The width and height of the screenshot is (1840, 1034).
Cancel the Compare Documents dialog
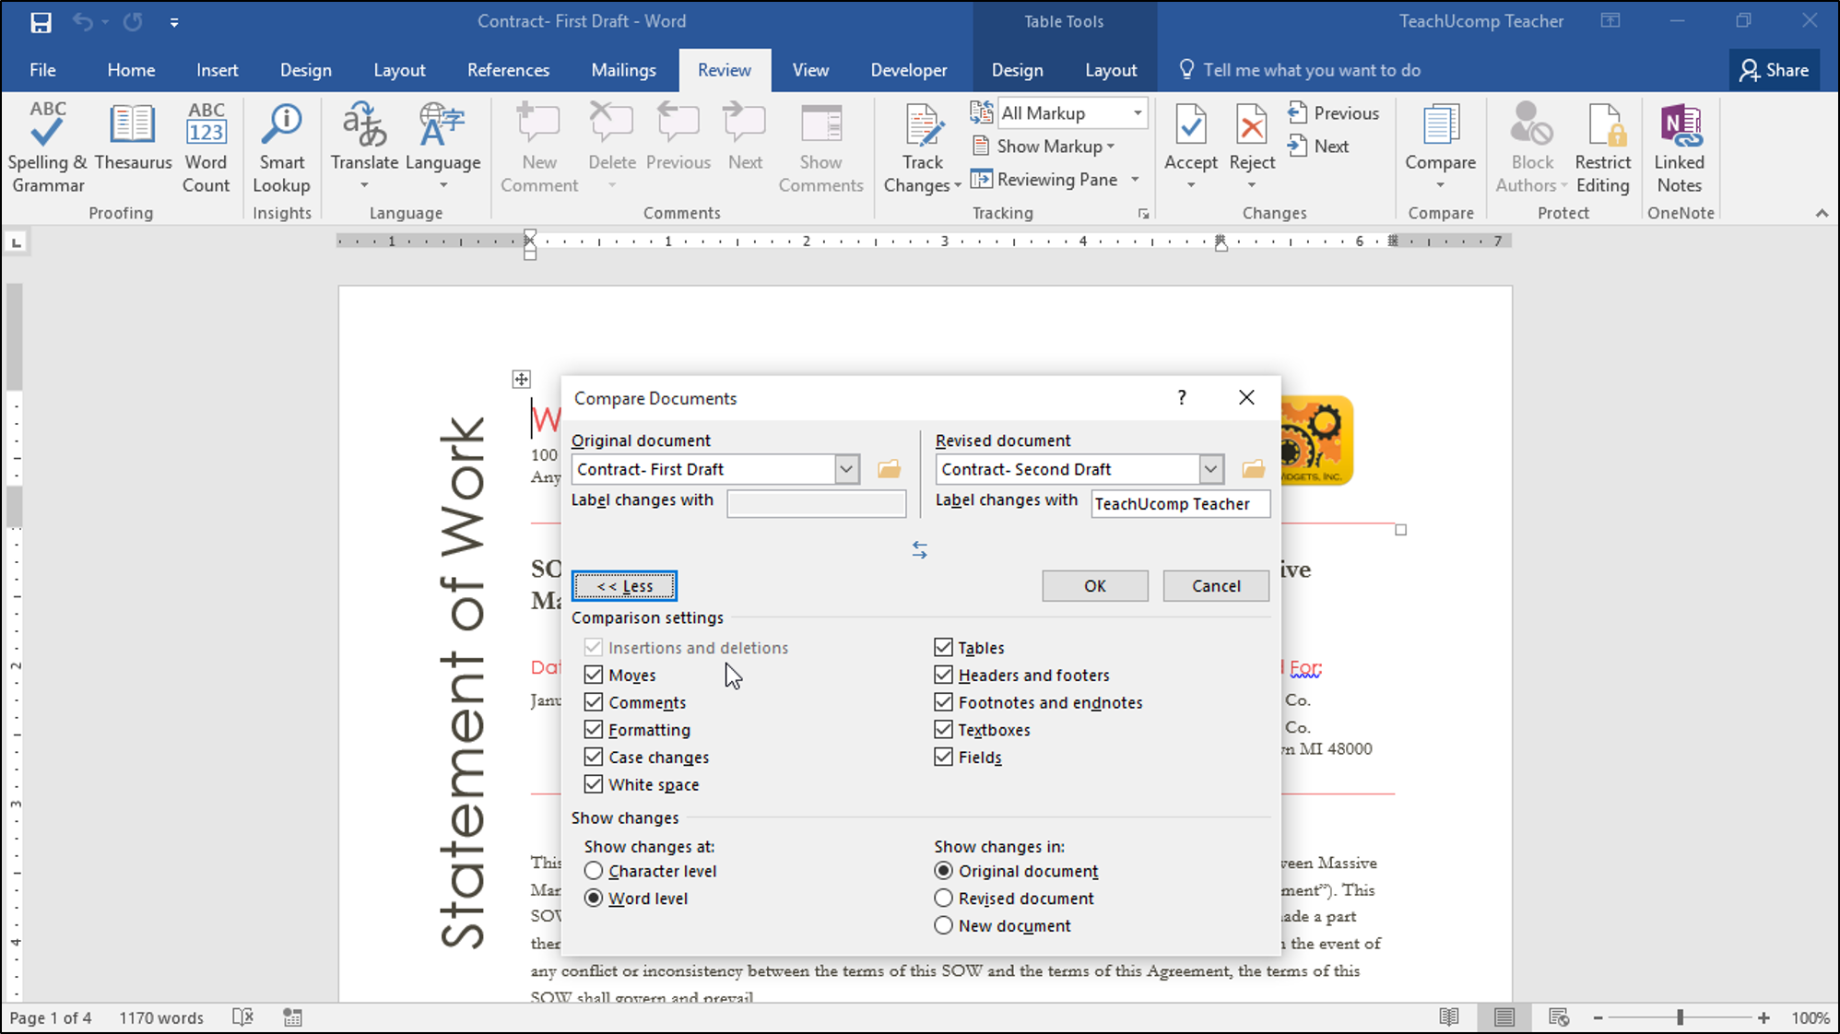1216,586
